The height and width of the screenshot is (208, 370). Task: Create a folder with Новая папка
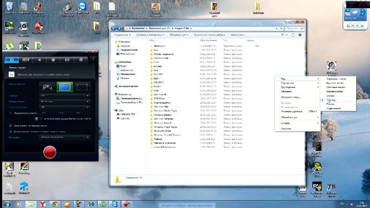pos(237,35)
